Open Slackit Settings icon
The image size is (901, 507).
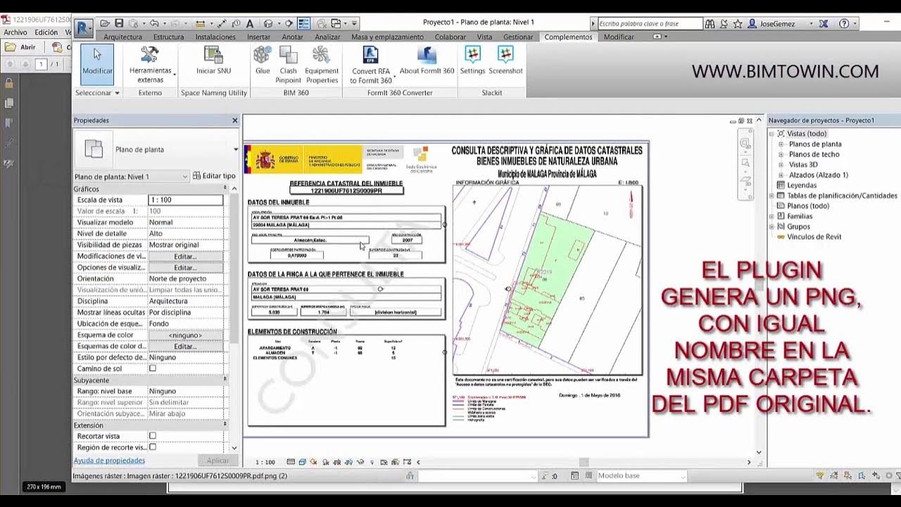pos(472,61)
